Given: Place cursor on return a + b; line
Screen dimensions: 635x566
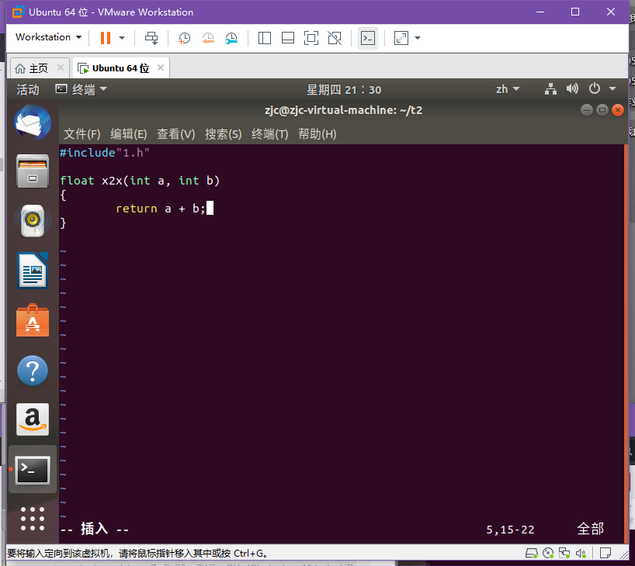Looking at the screenshot, I should [161, 209].
